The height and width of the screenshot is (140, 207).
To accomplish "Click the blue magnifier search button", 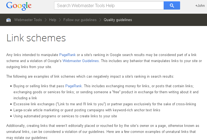I will 172,5.
